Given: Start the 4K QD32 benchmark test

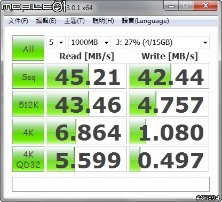Looking at the screenshot, I should [x=28, y=159].
